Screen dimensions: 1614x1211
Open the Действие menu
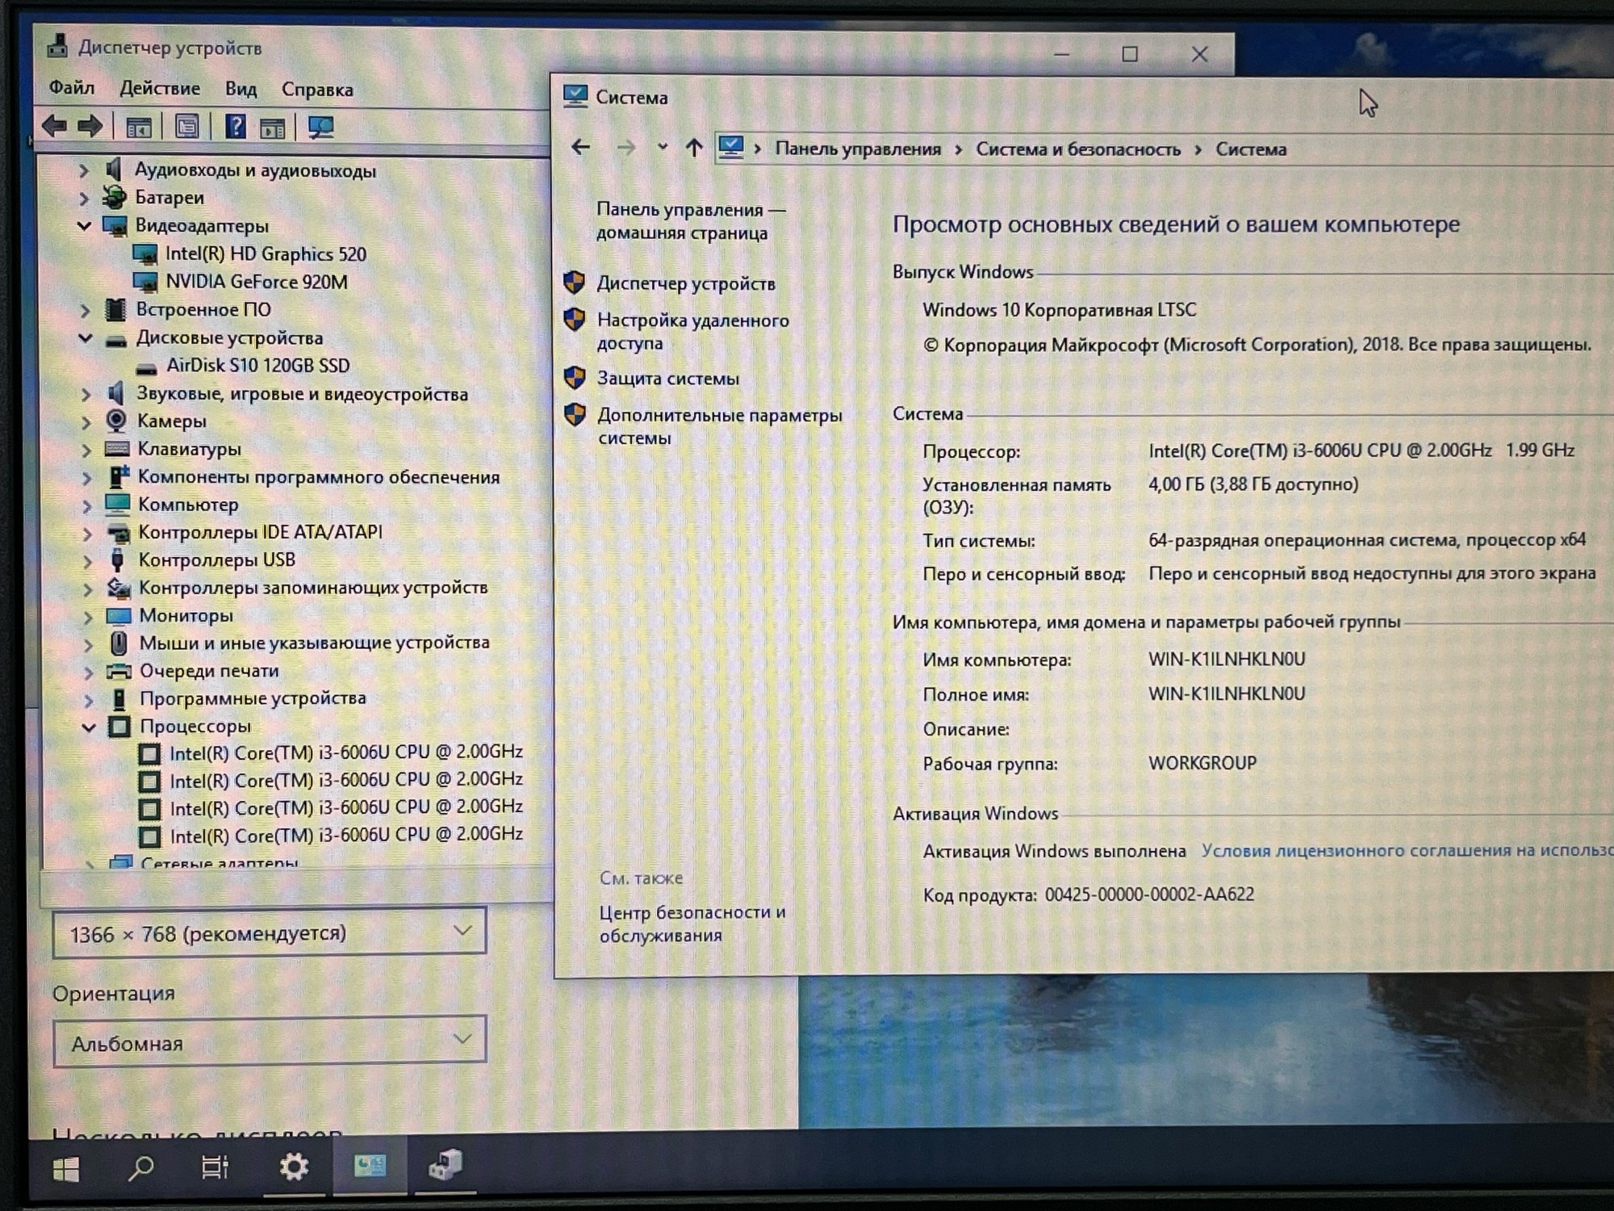[160, 88]
